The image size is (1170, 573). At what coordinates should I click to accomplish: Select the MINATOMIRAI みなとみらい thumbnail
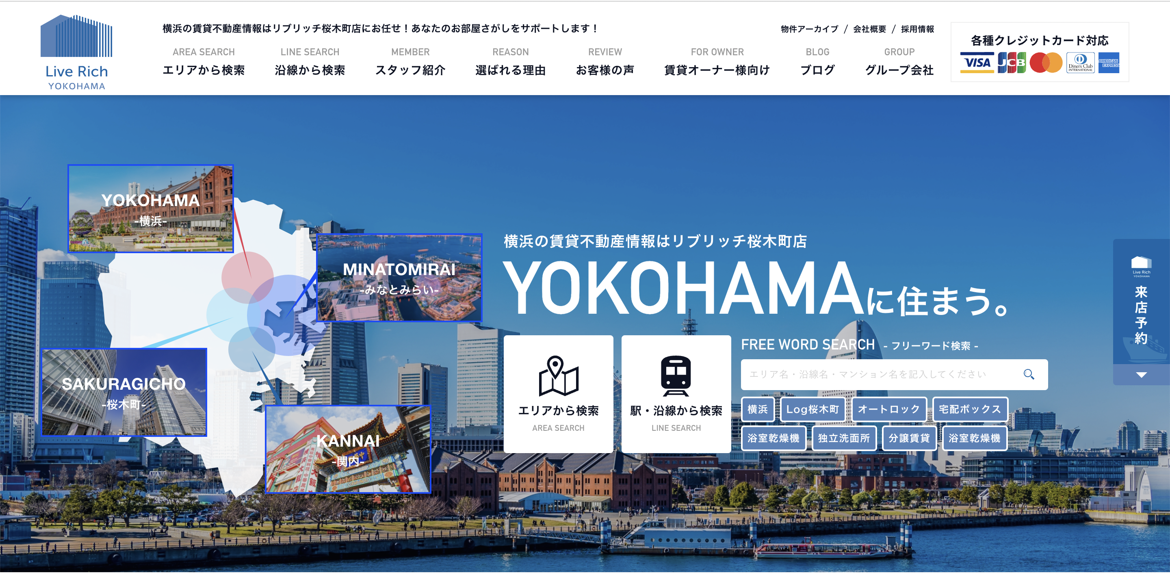point(399,278)
